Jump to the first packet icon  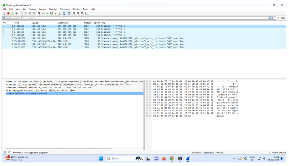click(x=55, y=13)
